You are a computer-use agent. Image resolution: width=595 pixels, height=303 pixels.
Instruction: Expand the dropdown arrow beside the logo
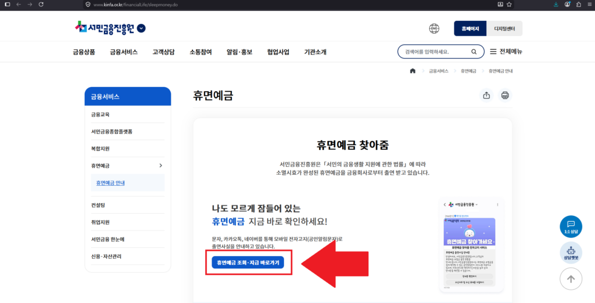click(141, 28)
